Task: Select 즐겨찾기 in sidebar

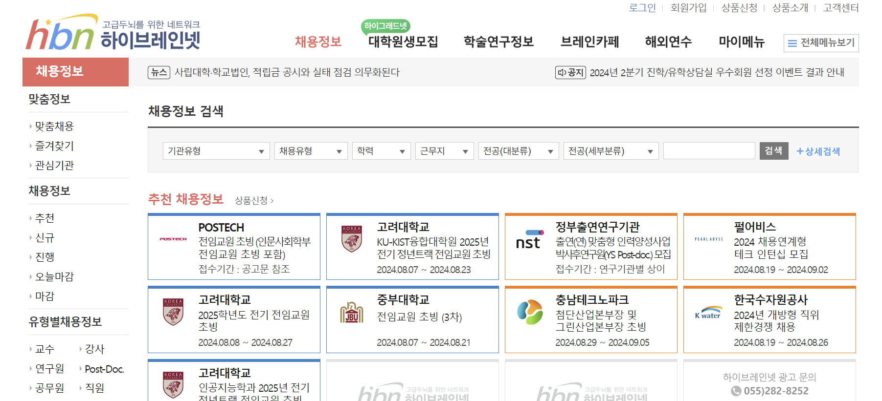Action: 54,146
